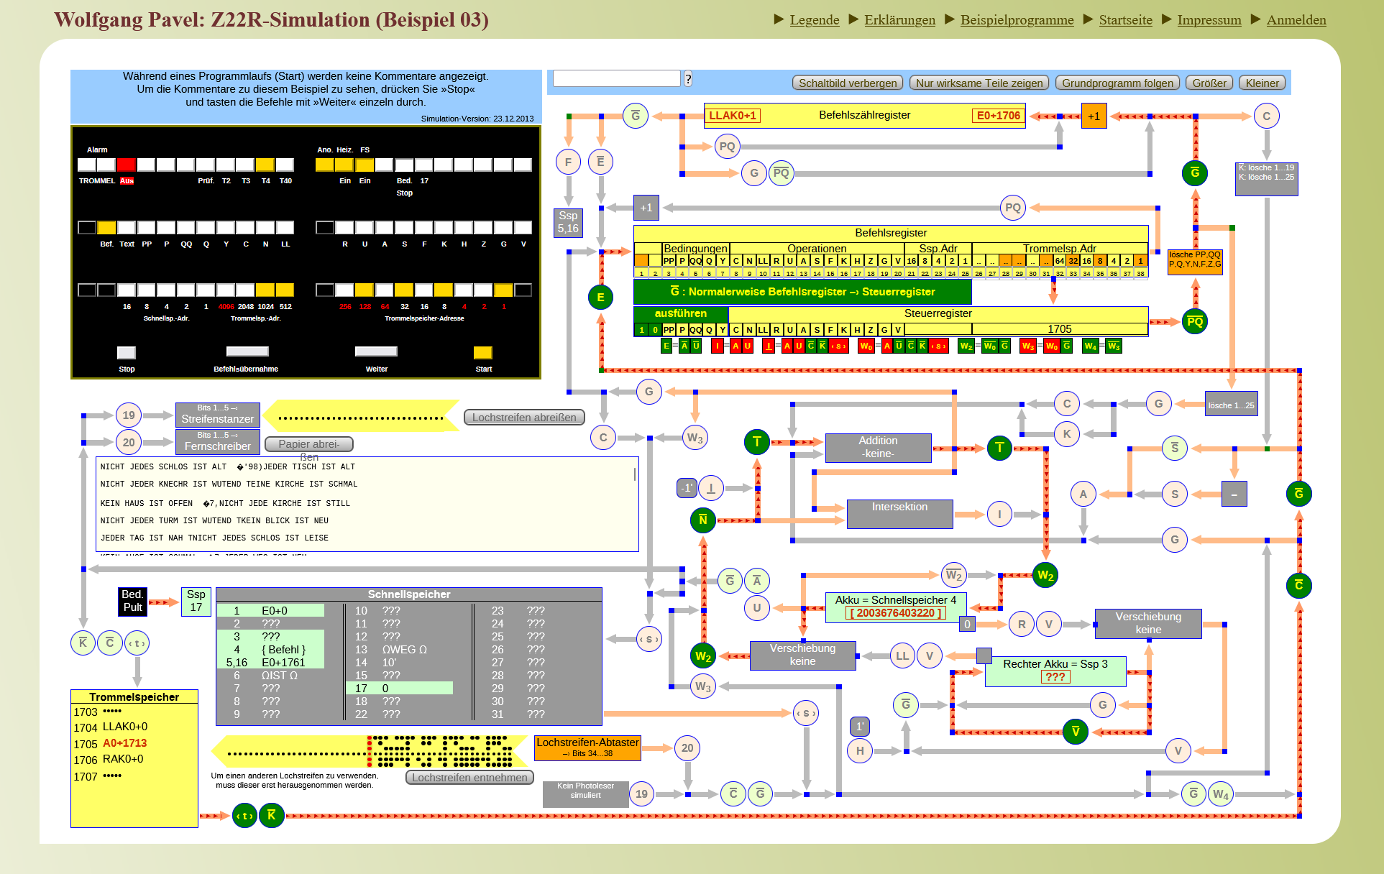Toggle the 1024 Trommelsp.-Adr. switch
Image resolution: width=1384 pixels, height=874 pixels.
265,290
